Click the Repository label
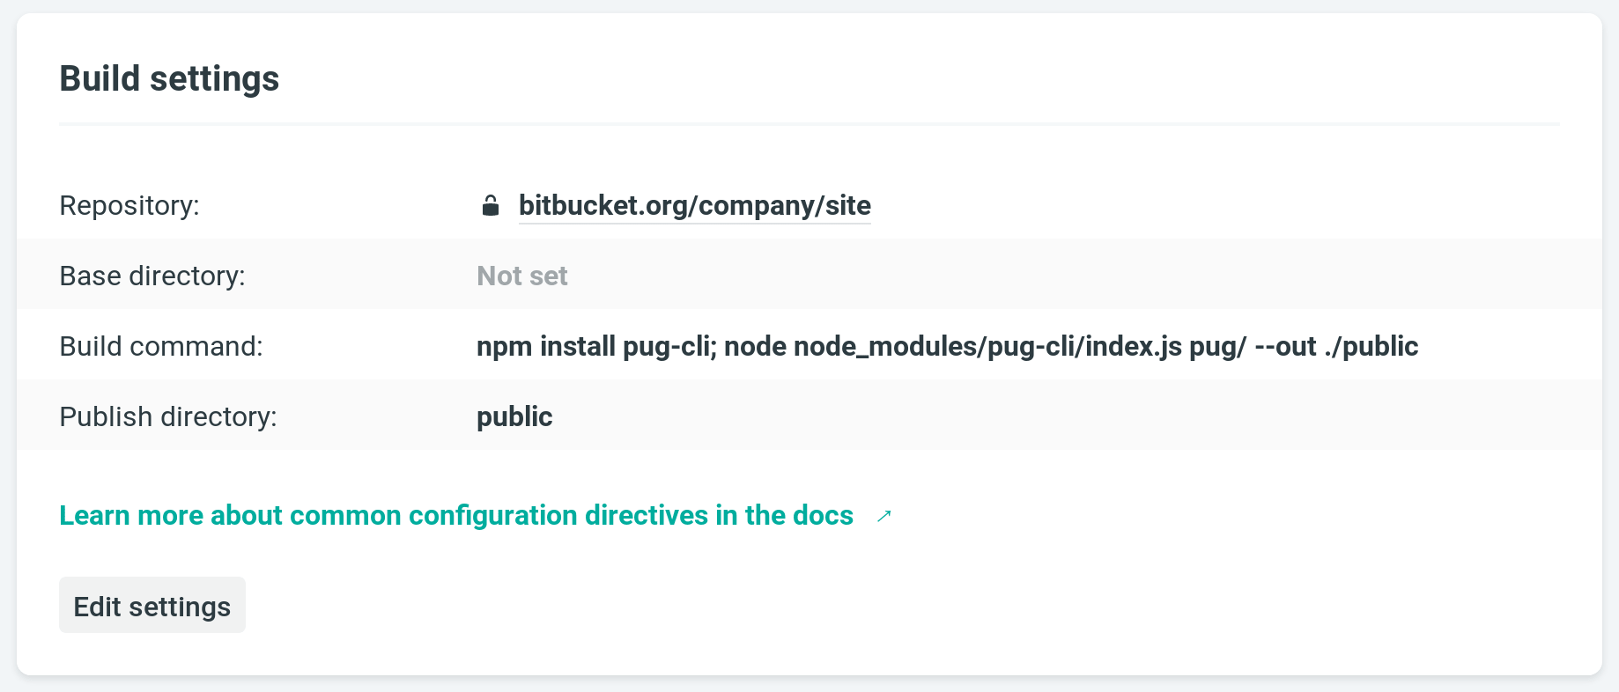This screenshot has width=1619, height=692. click(x=129, y=205)
